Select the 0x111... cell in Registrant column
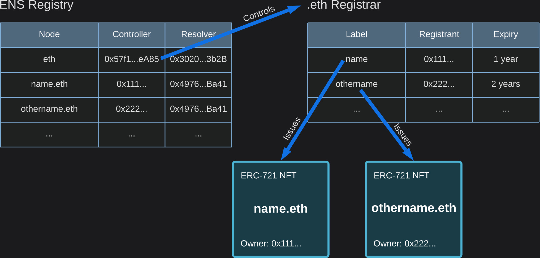540x258 pixels. point(439,59)
